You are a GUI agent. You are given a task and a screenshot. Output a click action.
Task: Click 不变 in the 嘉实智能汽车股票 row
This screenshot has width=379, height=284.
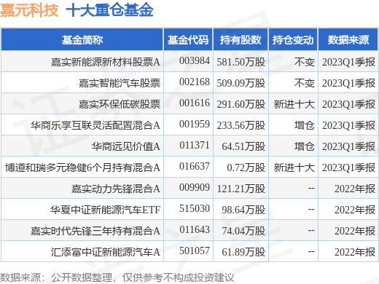coord(305,83)
